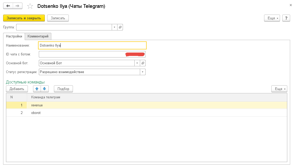
Task: Expand the Основной бот dropdown arrow
Action: (137, 63)
